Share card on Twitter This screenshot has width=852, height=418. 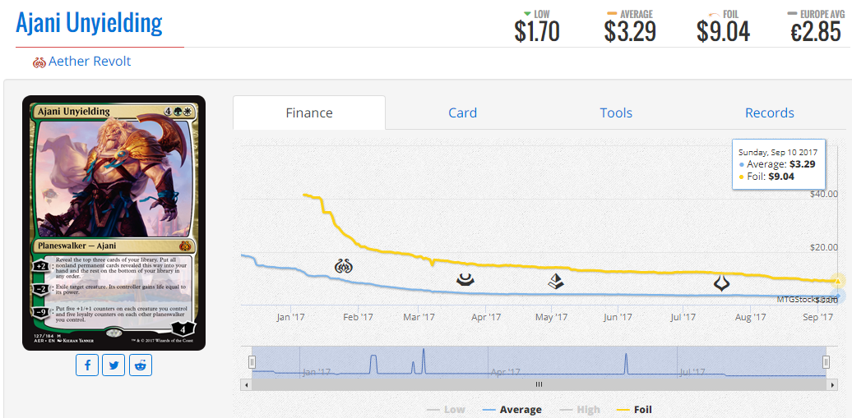pos(113,365)
